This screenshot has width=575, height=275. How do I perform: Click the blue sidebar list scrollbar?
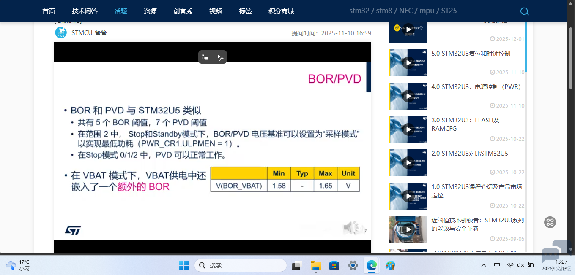coord(526,46)
